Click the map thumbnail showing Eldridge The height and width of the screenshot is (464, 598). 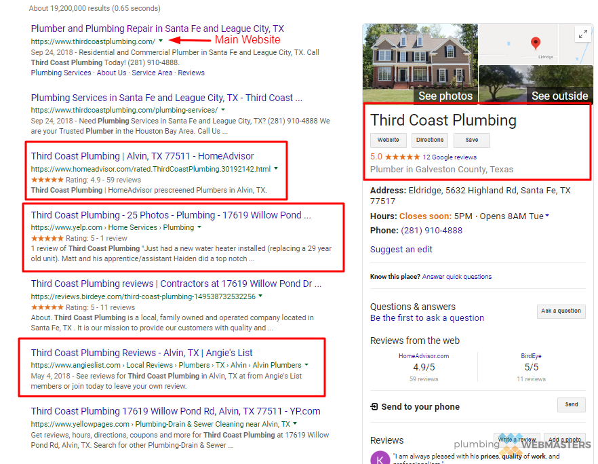[x=536, y=43]
